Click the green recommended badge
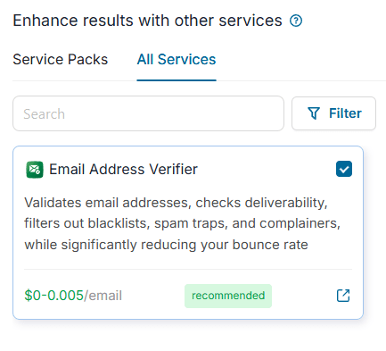The height and width of the screenshot is (351, 386). pos(228,296)
